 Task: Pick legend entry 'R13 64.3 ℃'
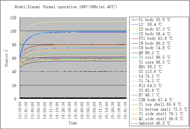coord(146,86)
